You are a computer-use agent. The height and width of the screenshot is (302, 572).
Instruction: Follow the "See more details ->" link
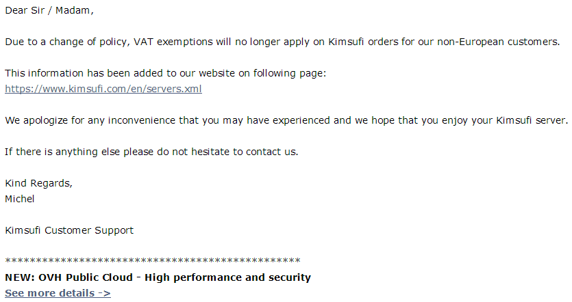point(58,293)
